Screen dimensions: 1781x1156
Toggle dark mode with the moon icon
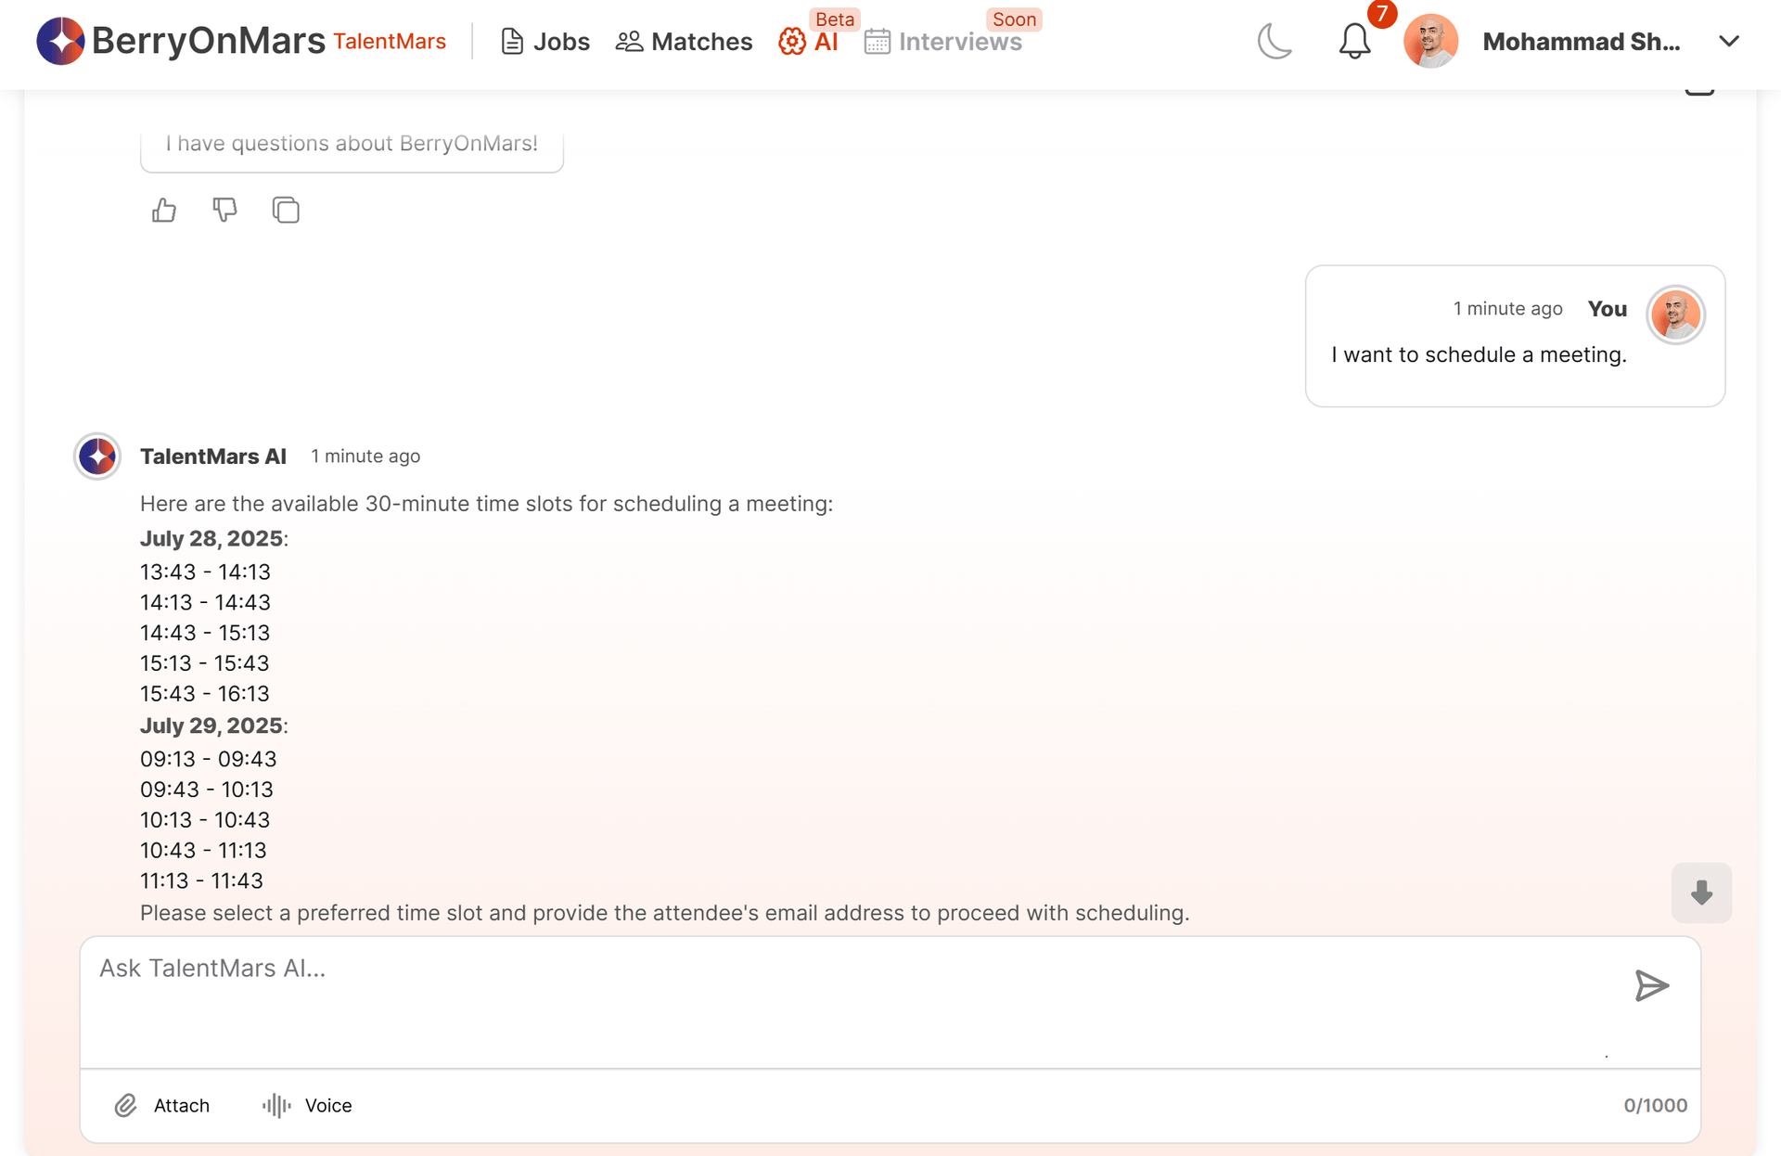[1275, 41]
